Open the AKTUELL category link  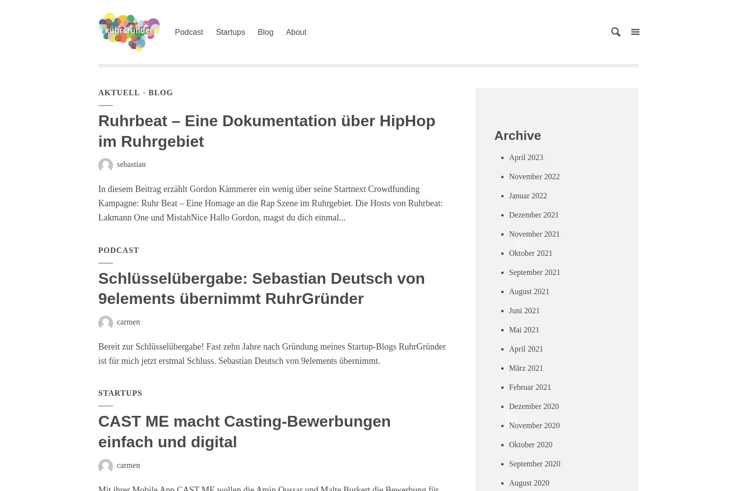click(119, 93)
